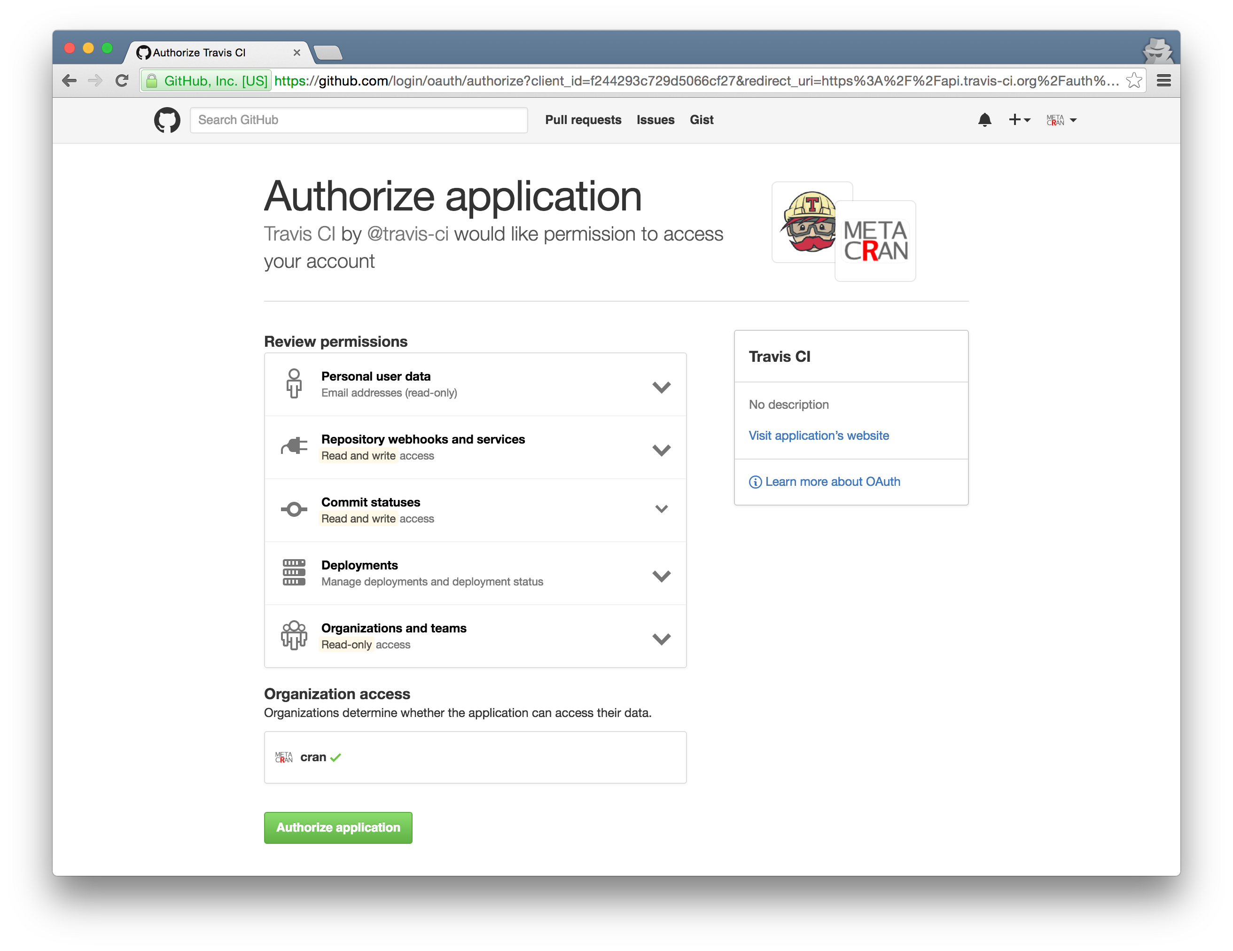Open the Pull requests nav item
Screen dimensions: 1233x951
tap(583, 120)
